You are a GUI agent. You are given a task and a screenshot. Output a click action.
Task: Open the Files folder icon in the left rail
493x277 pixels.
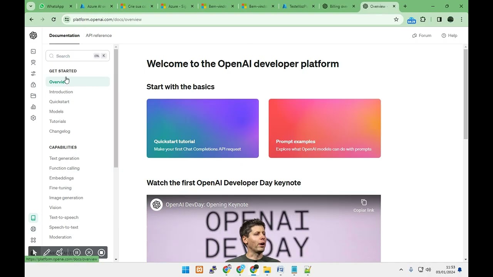[33, 96]
